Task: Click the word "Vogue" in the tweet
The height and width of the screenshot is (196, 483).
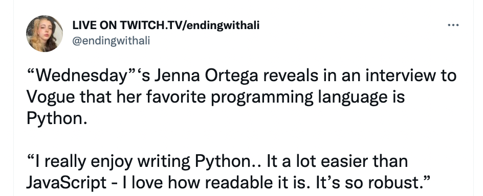Action: 51,98
